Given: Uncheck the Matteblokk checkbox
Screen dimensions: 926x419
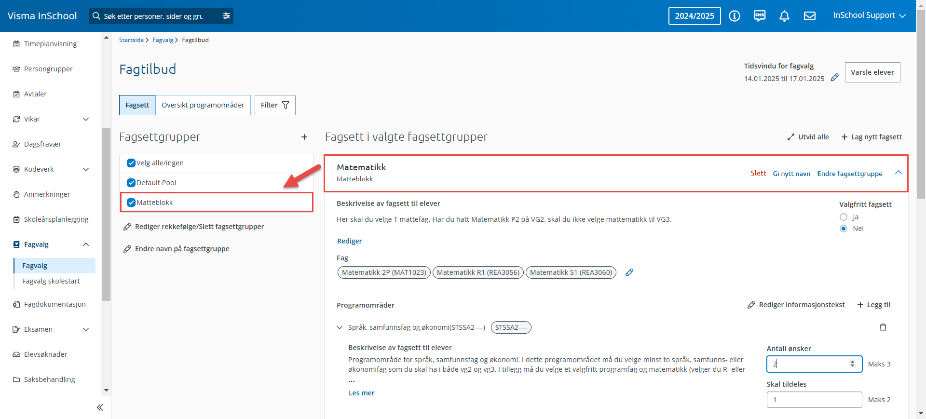Looking at the screenshot, I should [131, 203].
